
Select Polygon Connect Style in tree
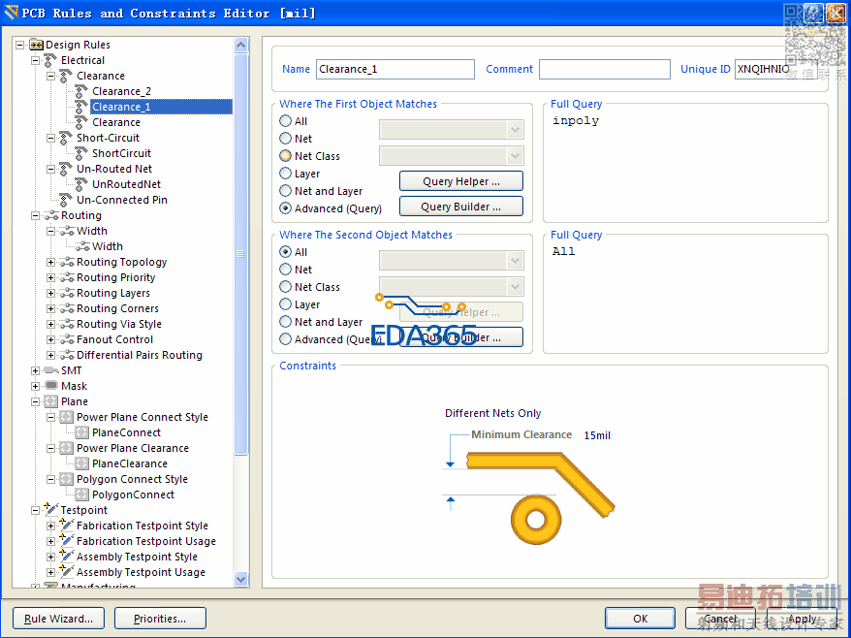[132, 479]
